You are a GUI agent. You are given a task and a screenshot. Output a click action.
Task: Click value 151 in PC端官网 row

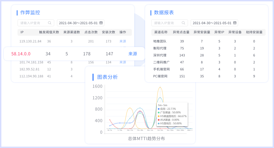click(x=182, y=76)
